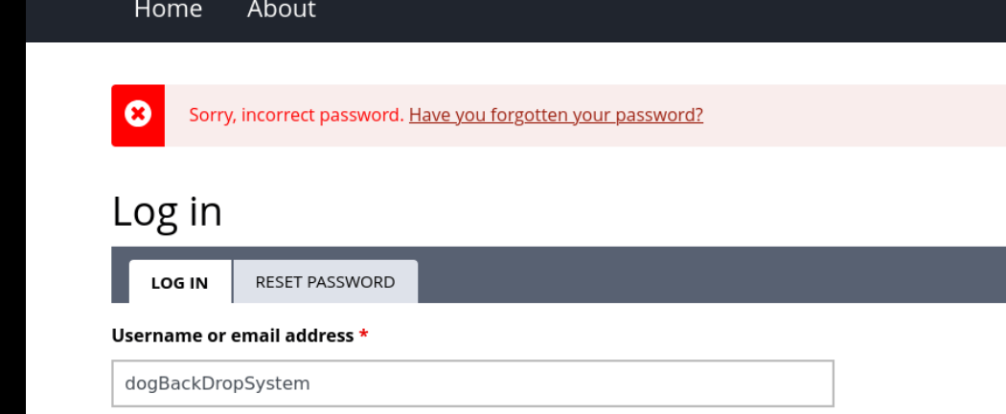Go to the About page
1006x414 pixels.
[x=281, y=11]
